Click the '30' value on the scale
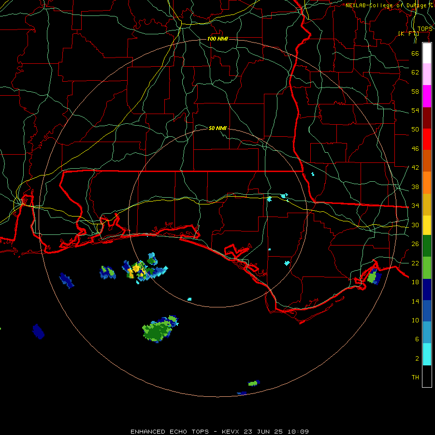The image size is (435, 435). pos(415,225)
